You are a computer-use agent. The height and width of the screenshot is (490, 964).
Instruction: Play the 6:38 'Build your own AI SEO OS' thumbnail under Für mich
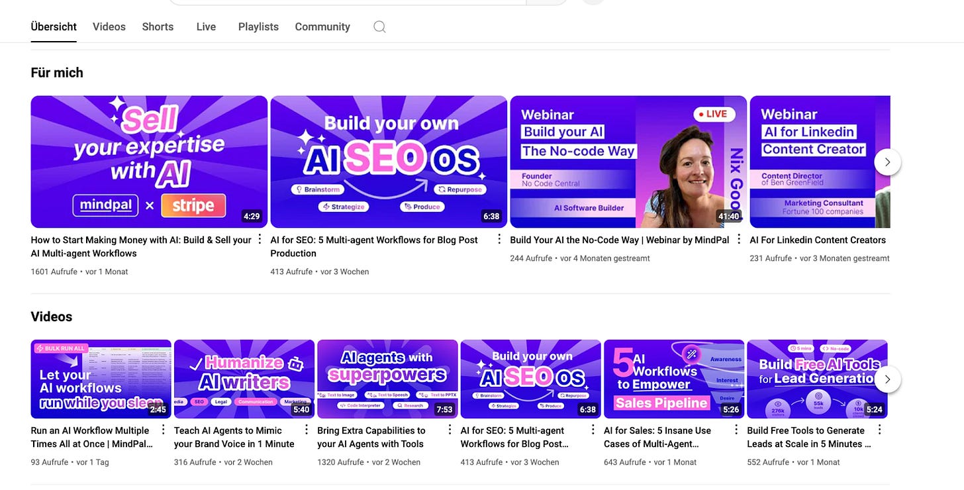pos(389,162)
